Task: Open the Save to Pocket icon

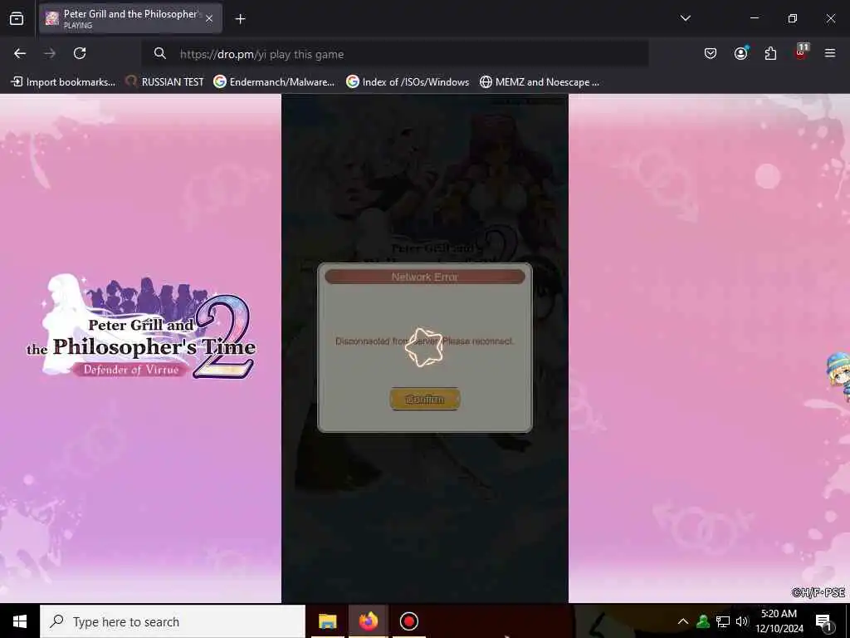Action: pos(711,53)
